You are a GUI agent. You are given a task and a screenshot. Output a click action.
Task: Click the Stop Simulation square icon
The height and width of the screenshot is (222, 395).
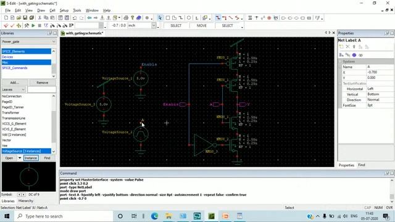pyautogui.click(x=39, y=25)
